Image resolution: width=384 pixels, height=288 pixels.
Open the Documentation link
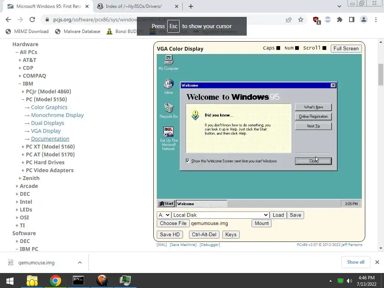[x=50, y=139]
